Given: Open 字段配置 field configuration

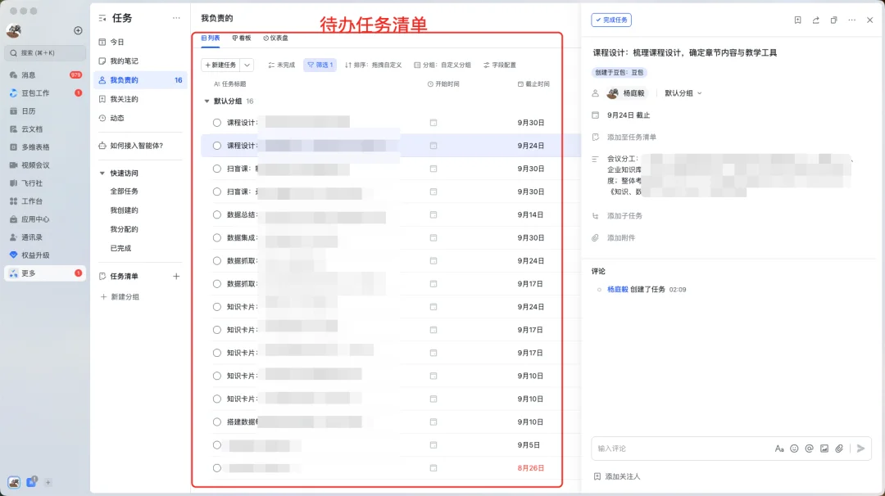Looking at the screenshot, I should 500,65.
